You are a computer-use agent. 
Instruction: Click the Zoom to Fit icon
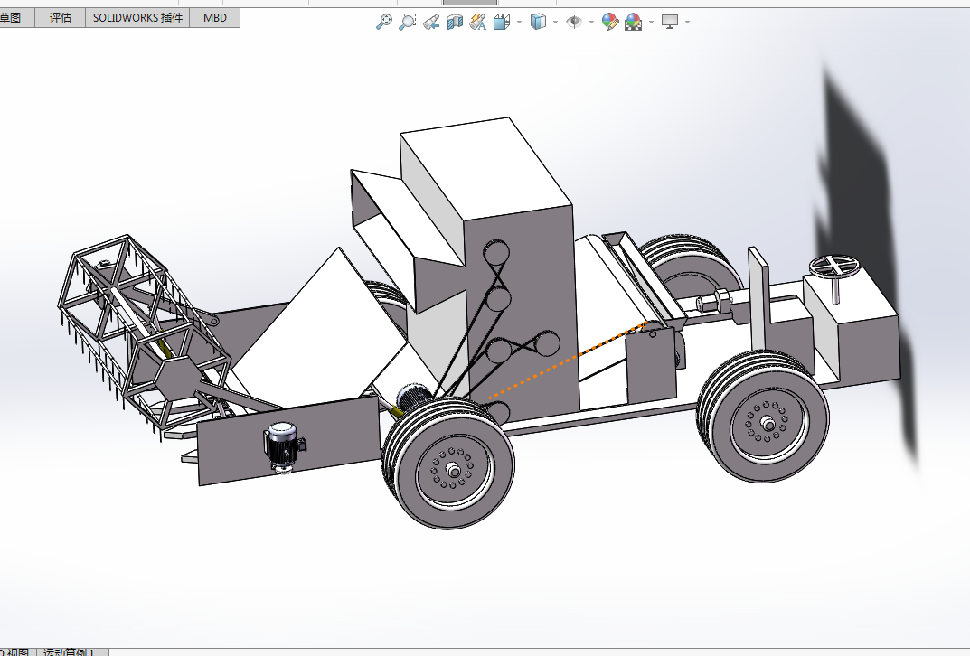point(384,22)
